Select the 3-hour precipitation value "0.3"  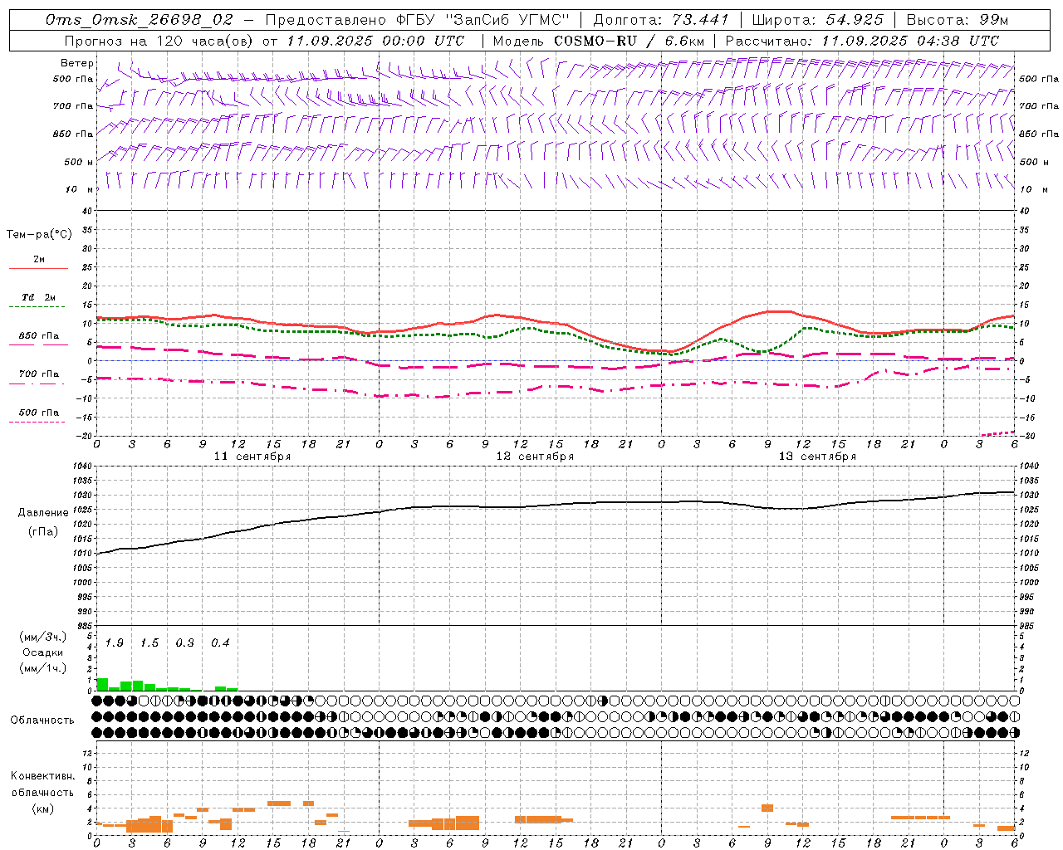(x=184, y=643)
